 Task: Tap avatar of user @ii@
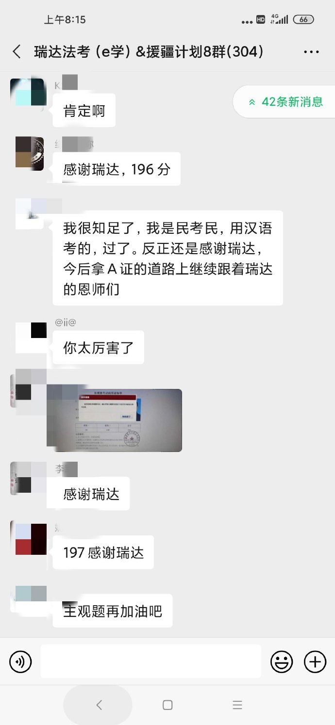pyautogui.click(x=31, y=337)
